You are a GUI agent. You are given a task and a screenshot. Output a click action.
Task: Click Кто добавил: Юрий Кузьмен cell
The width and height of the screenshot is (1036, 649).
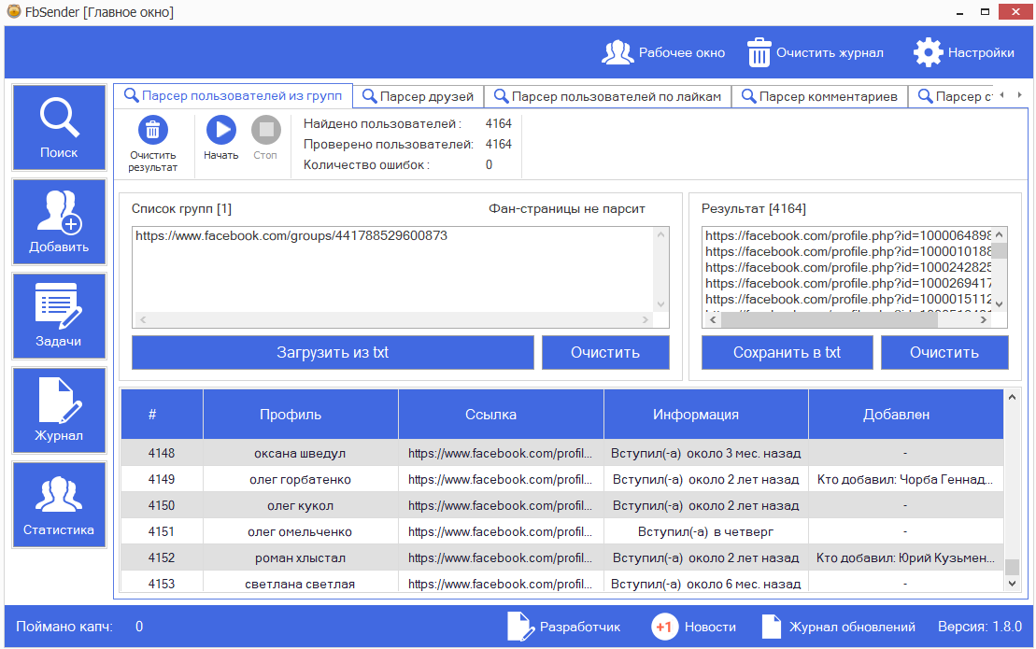click(906, 557)
